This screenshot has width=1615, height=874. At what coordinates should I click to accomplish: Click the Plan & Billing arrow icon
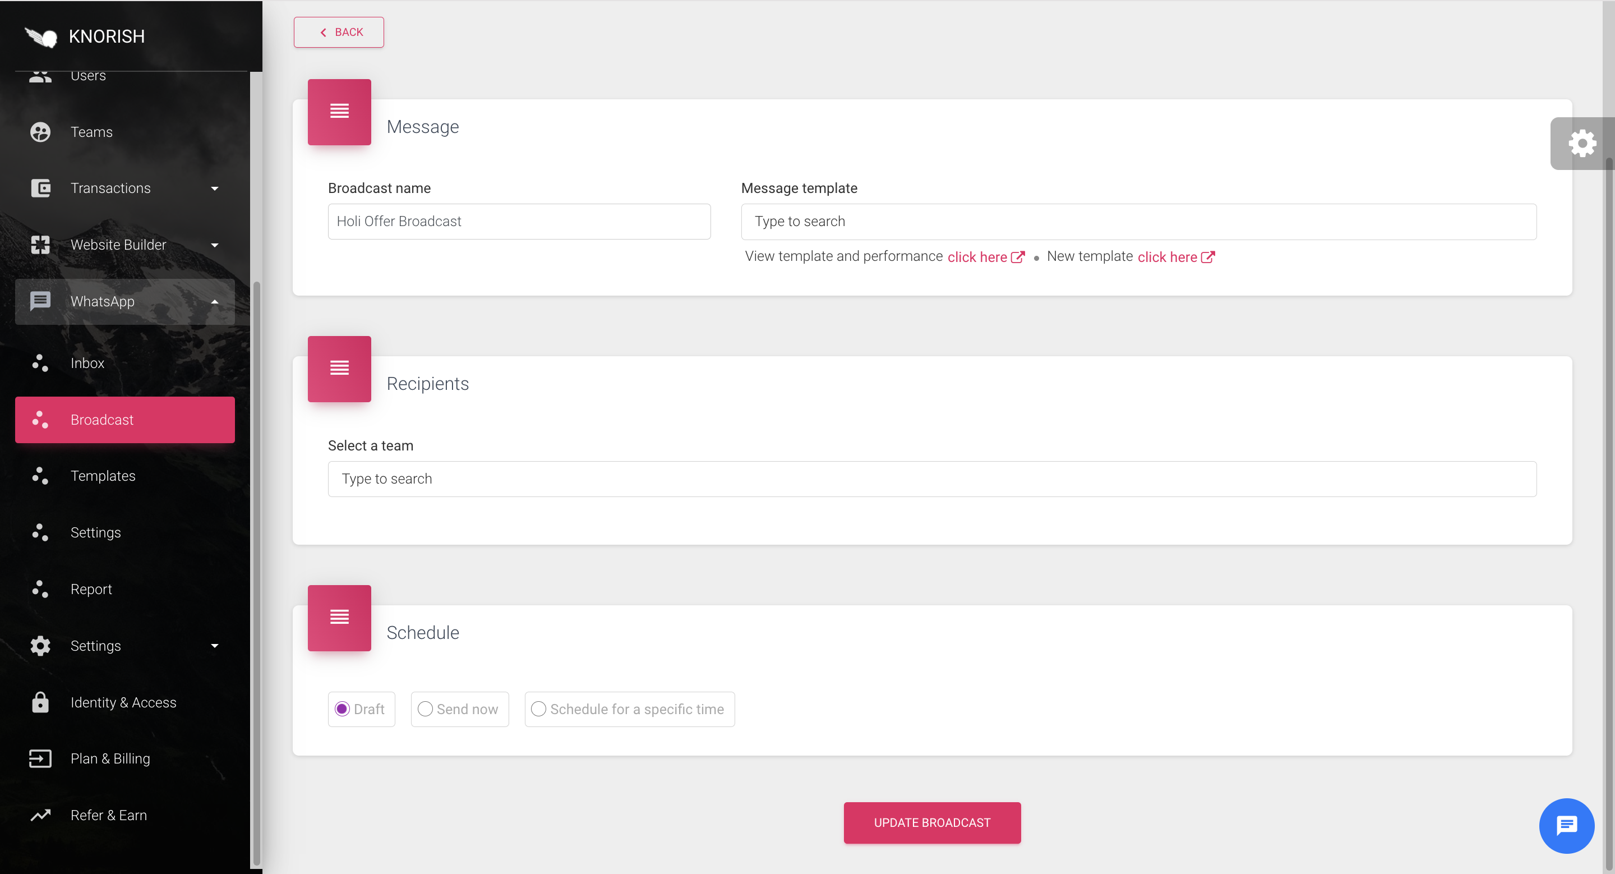point(40,758)
